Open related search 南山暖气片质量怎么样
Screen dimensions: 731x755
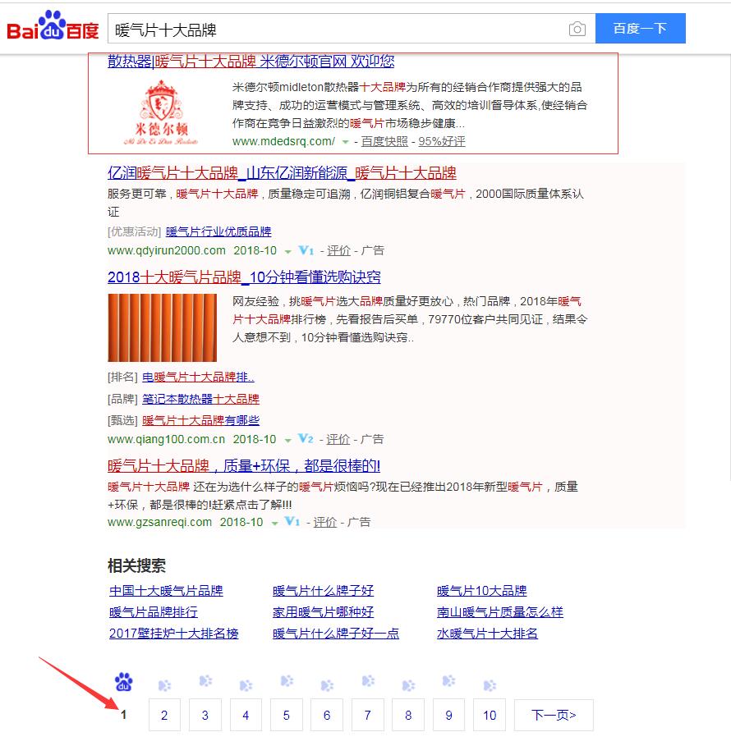pyautogui.click(x=500, y=612)
